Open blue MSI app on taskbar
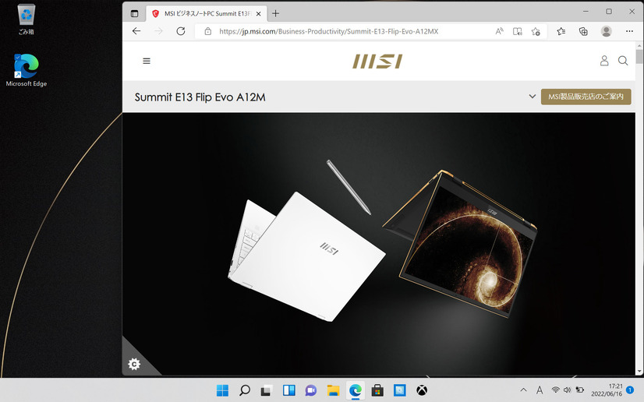 coord(400,390)
